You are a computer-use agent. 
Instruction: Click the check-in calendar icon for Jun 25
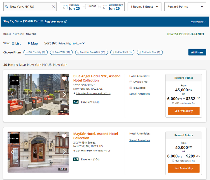pyautogui.click(x=65, y=7)
